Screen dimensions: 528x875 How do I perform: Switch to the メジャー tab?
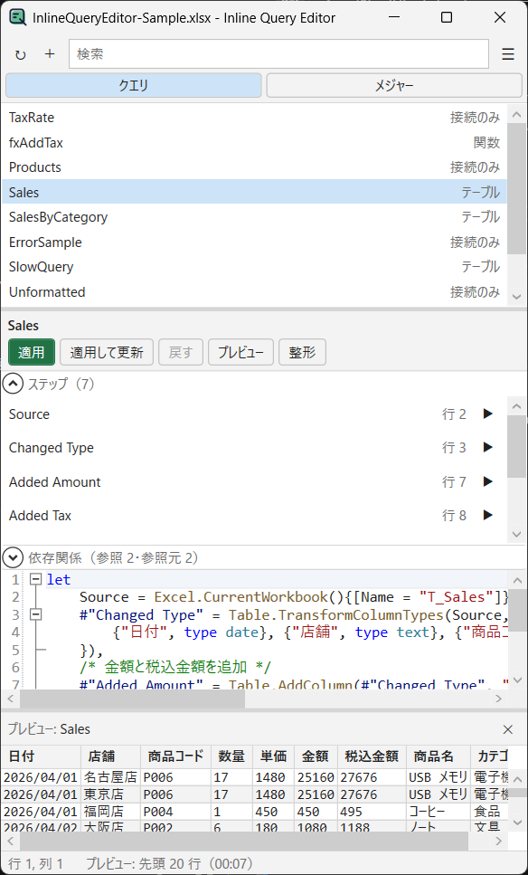coord(394,85)
